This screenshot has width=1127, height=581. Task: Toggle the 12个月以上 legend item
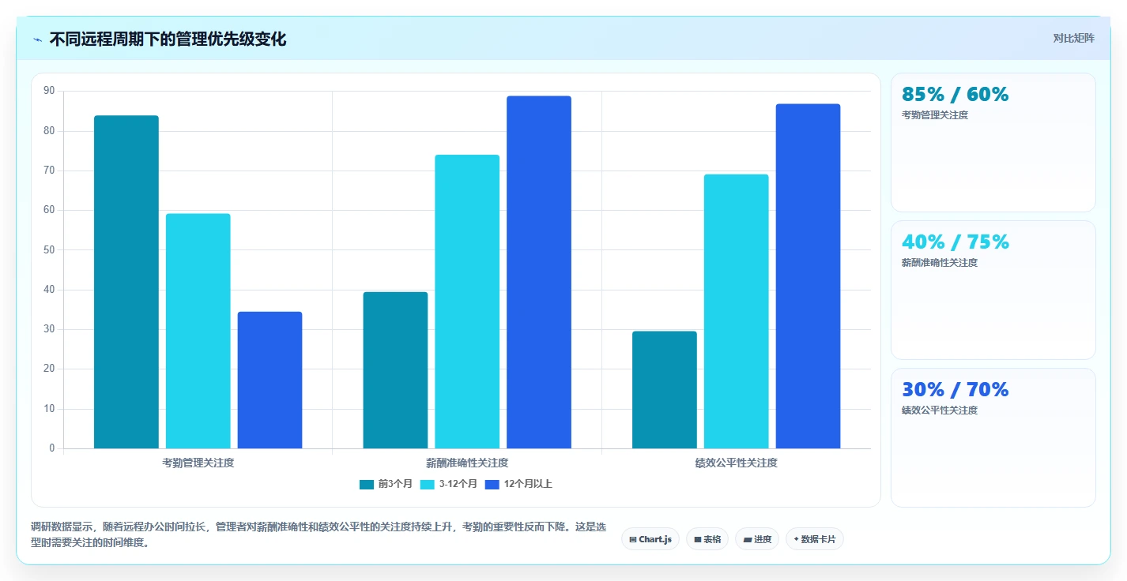518,484
